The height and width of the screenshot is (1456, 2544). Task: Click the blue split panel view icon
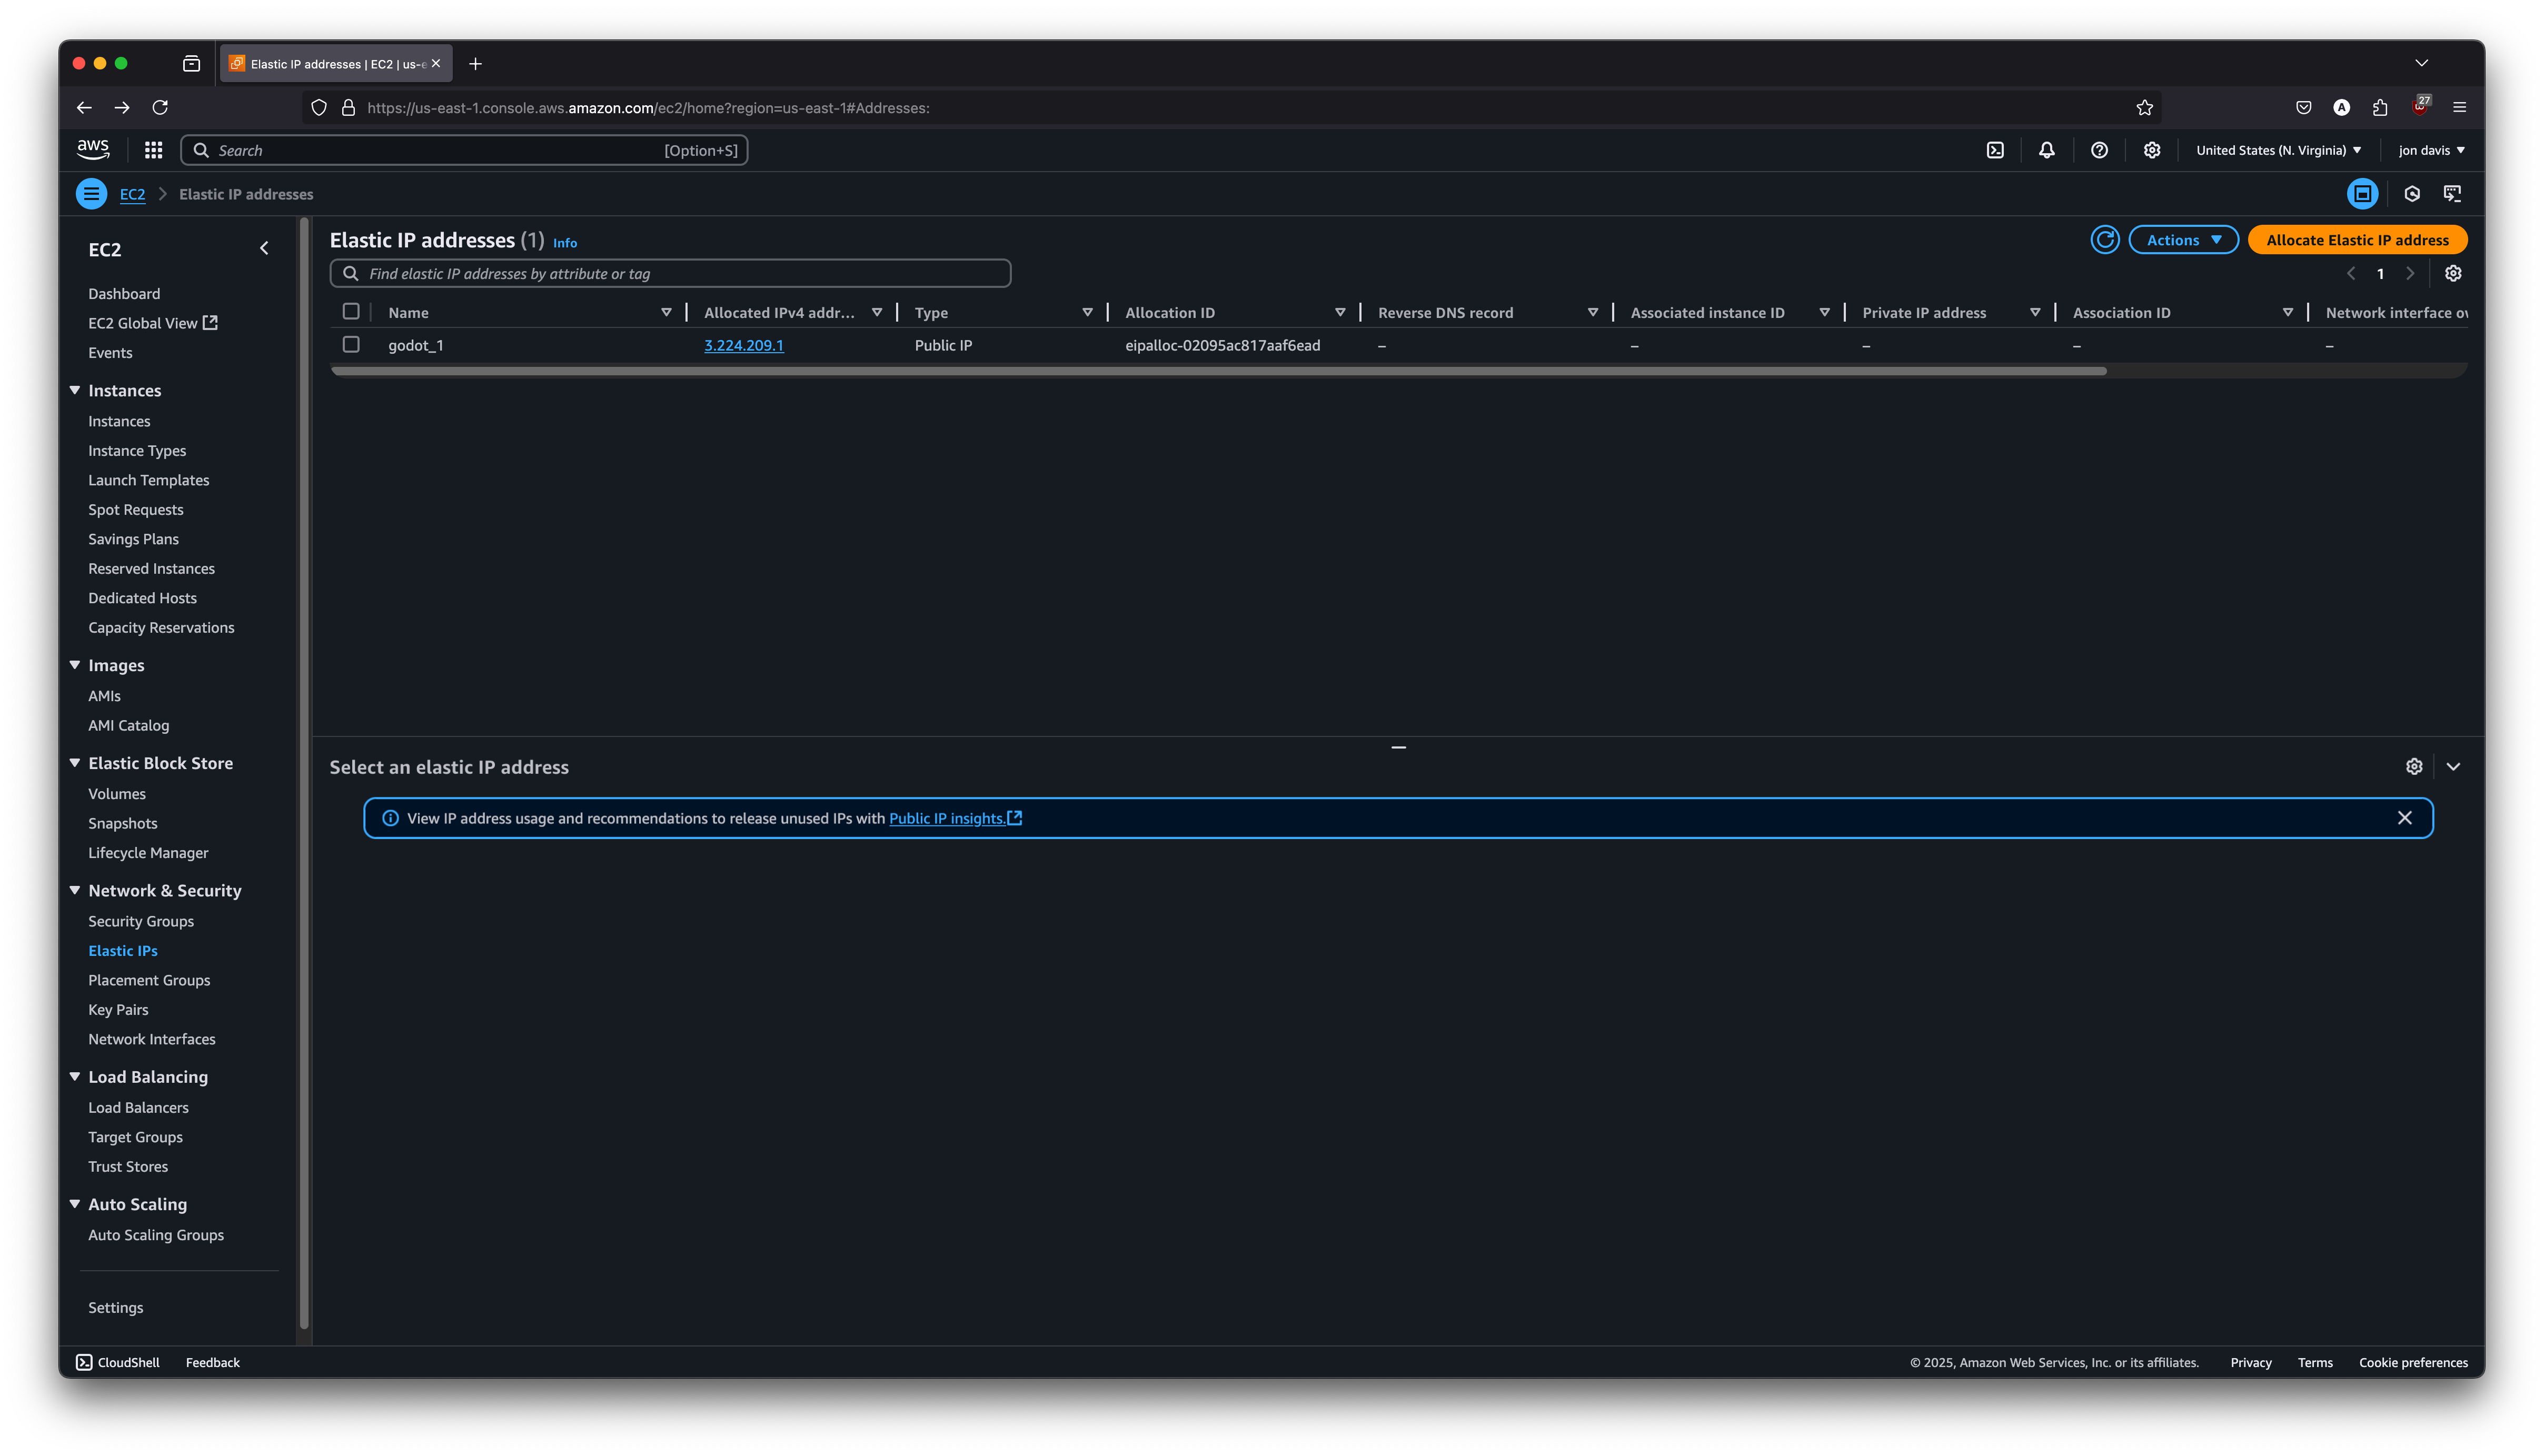[x=2362, y=194]
